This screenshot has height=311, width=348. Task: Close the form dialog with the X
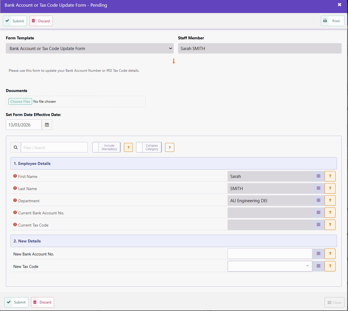point(340,5)
